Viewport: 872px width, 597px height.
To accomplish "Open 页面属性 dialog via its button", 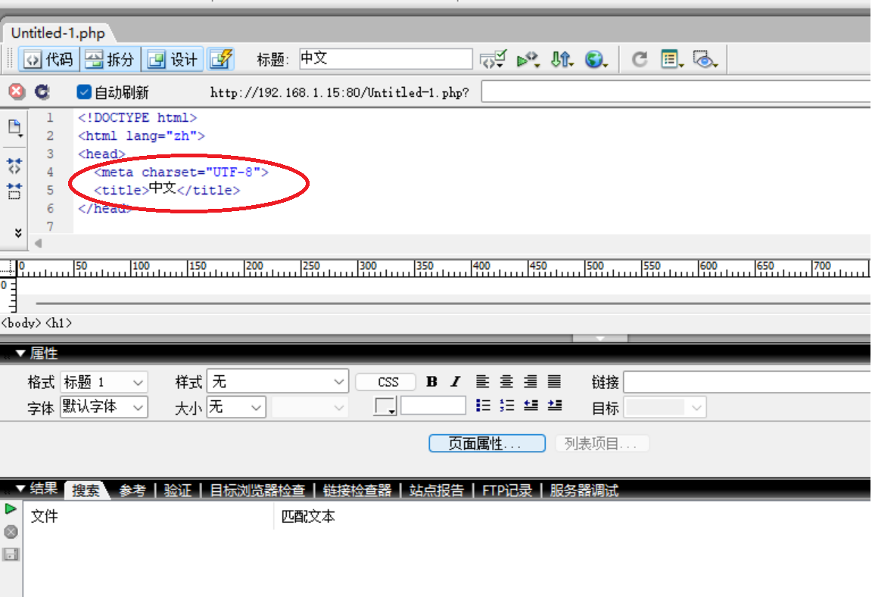I will 487,443.
